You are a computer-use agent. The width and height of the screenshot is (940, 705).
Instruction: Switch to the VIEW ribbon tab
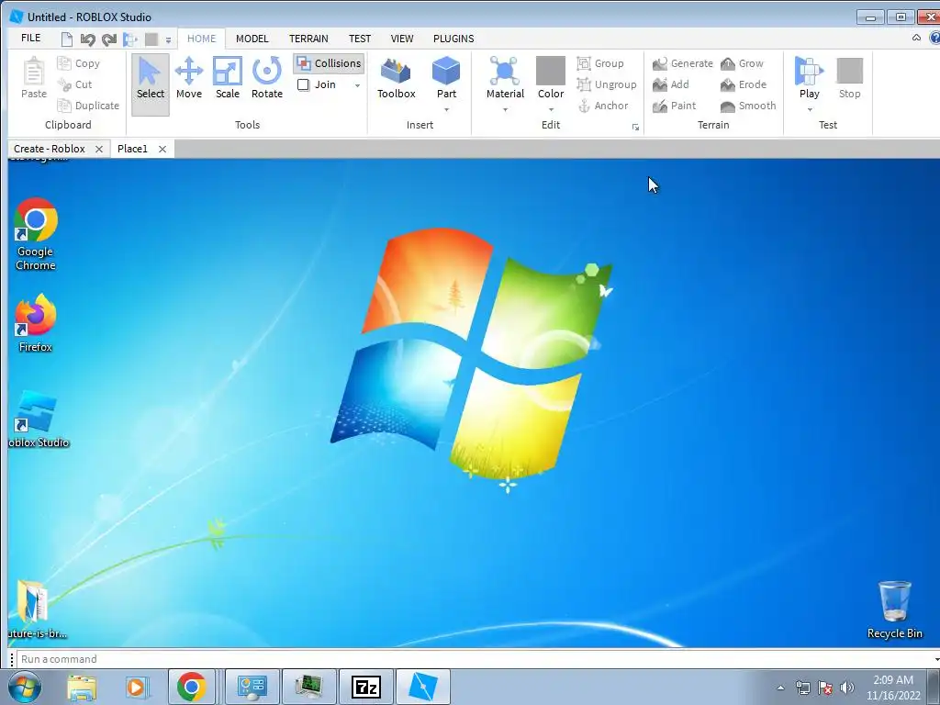pyautogui.click(x=402, y=39)
